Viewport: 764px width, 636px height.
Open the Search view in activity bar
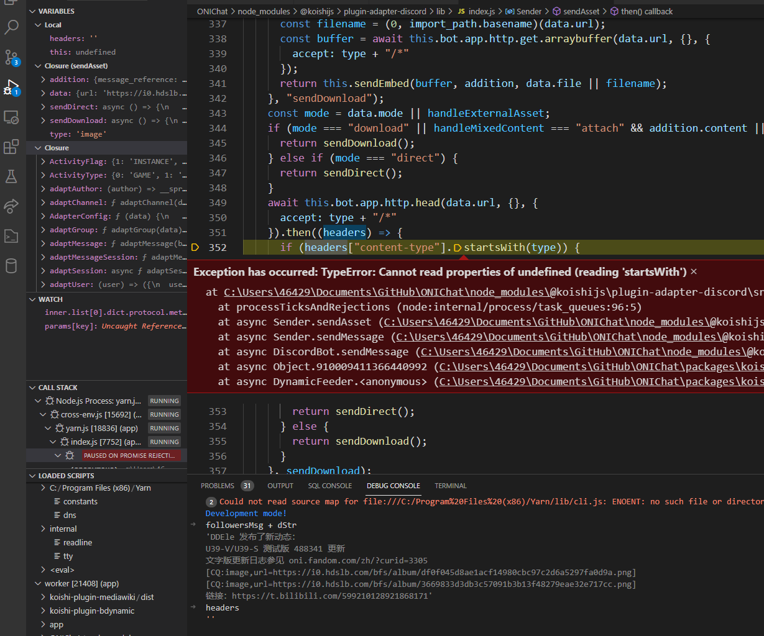coord(11,27)
